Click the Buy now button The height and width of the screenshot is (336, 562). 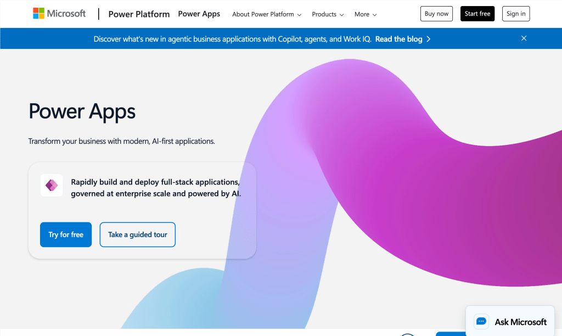click(436, 13)
